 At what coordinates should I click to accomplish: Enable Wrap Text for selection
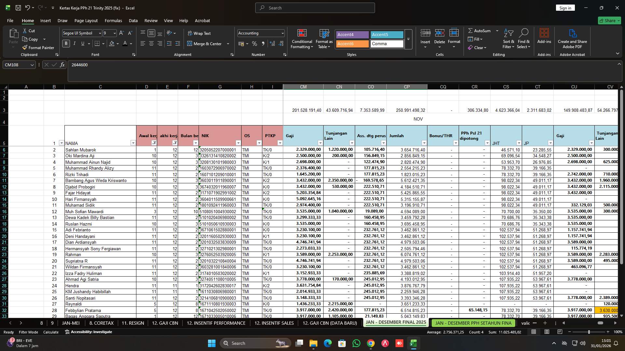(199, 33)
